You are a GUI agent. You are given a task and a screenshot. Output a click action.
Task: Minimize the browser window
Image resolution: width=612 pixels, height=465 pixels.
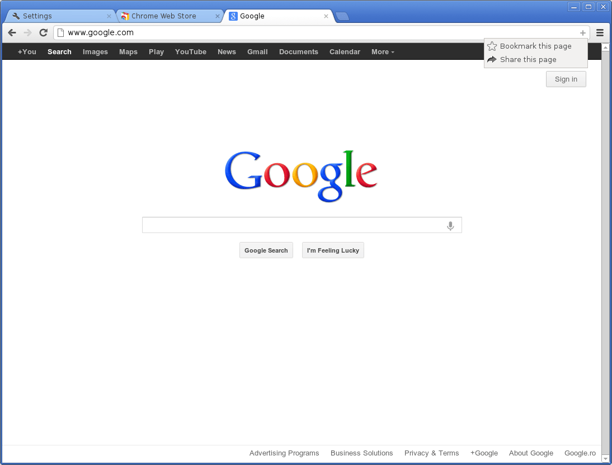coord(574,7)
